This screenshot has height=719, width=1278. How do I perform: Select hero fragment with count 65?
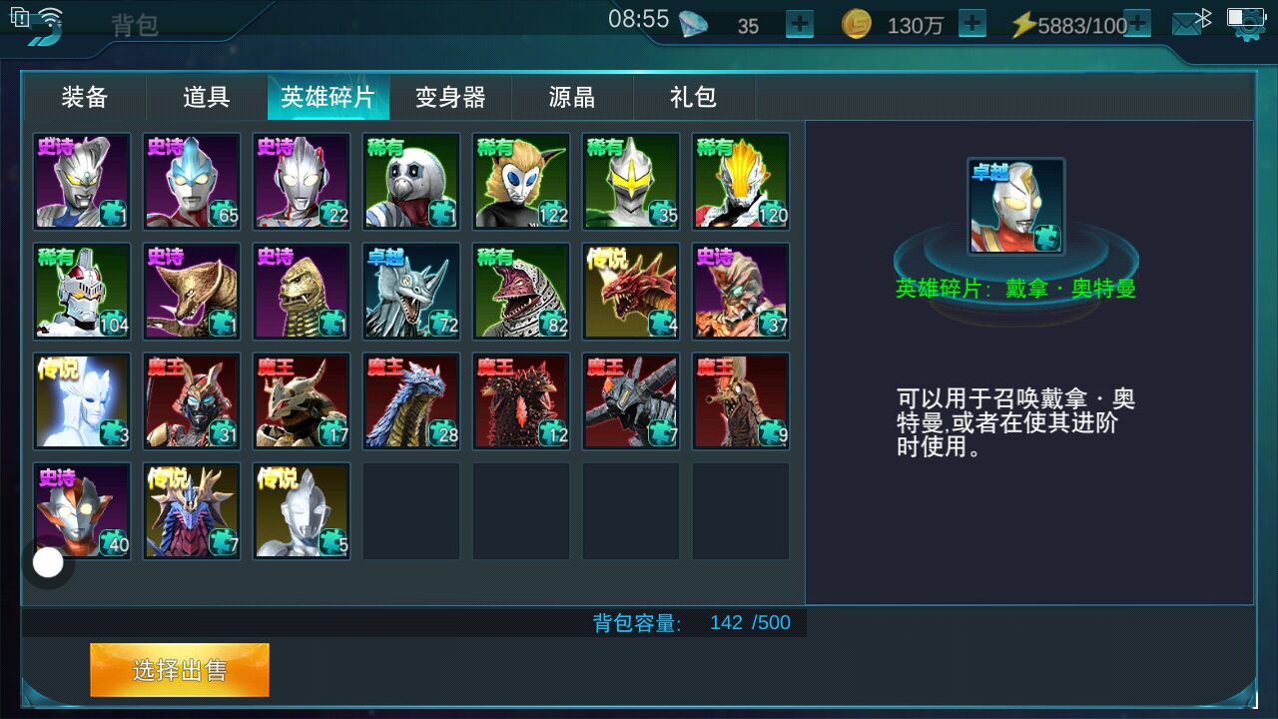(x=192, y=181)
